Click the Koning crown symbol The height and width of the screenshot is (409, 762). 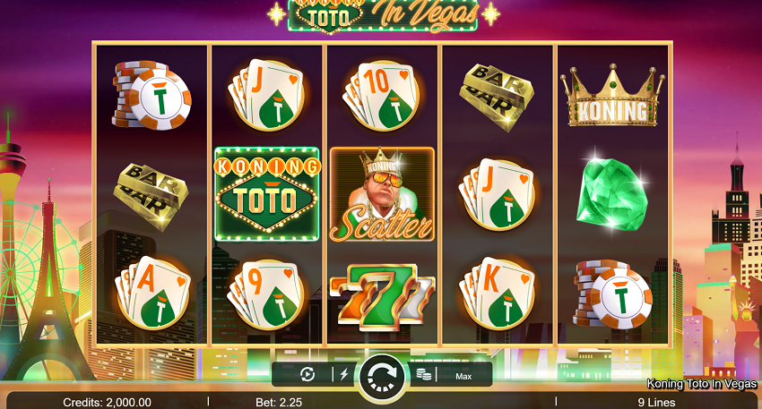[x=613, y=96]
